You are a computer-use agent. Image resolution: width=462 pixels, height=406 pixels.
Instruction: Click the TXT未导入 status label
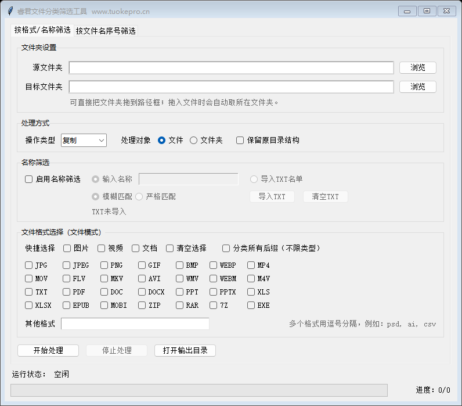(x=109, y=211)
